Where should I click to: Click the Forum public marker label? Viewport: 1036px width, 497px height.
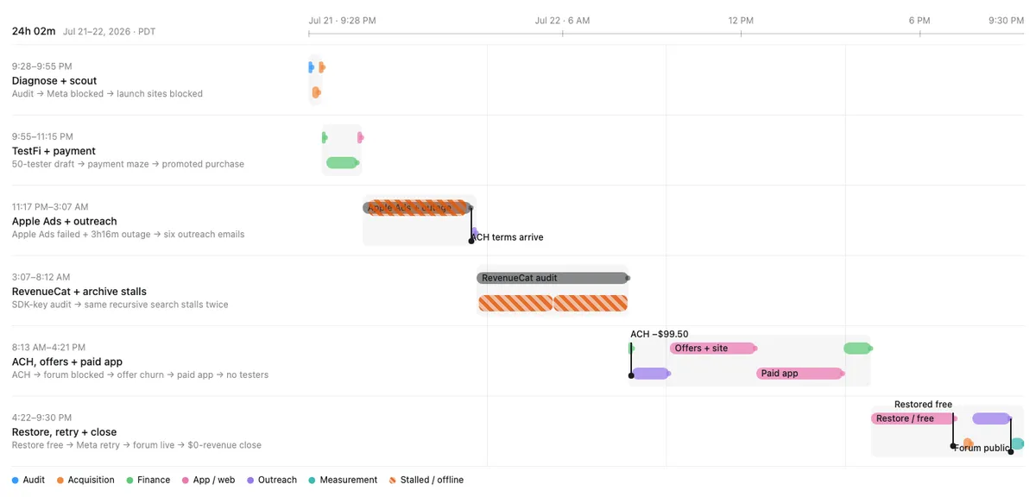(x=982, y=448)
